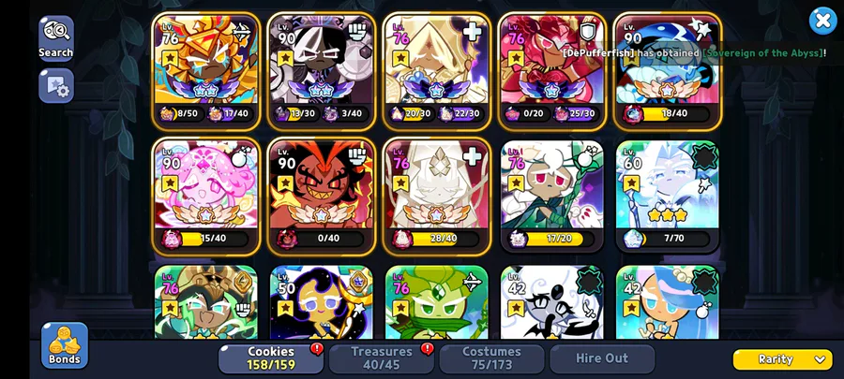Open the Bonds menu

tap(65, 345)
